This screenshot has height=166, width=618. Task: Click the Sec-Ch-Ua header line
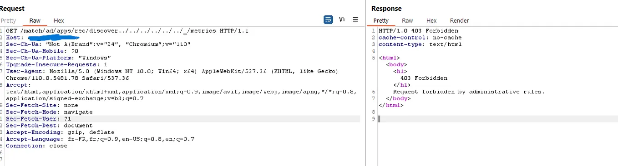[x=98, y=44]
